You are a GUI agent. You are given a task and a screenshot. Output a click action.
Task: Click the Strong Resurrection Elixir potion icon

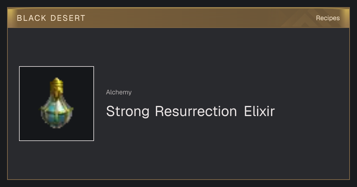click(57, 103)
